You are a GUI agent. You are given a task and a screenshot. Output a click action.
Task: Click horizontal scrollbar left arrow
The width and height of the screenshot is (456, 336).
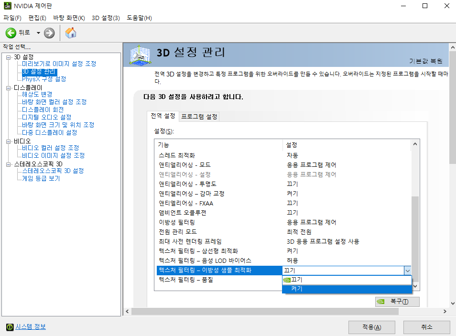(x=127, y=312)
